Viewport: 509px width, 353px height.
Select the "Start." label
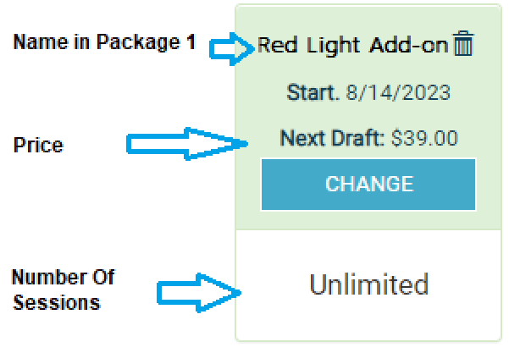(x=313, y=92)
